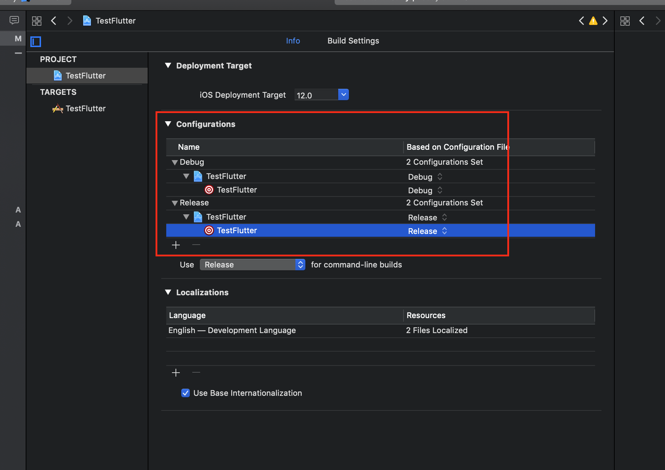Go forward in right editor pane

pos(658,21)
